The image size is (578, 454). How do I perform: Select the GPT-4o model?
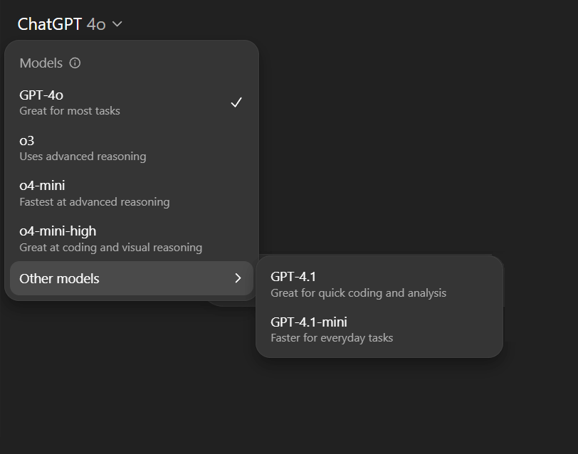coord(131,102)
